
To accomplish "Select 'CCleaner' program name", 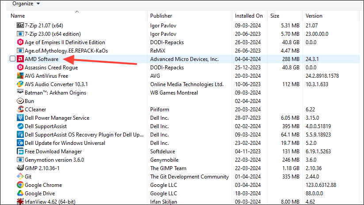I will tap(35, 110).
